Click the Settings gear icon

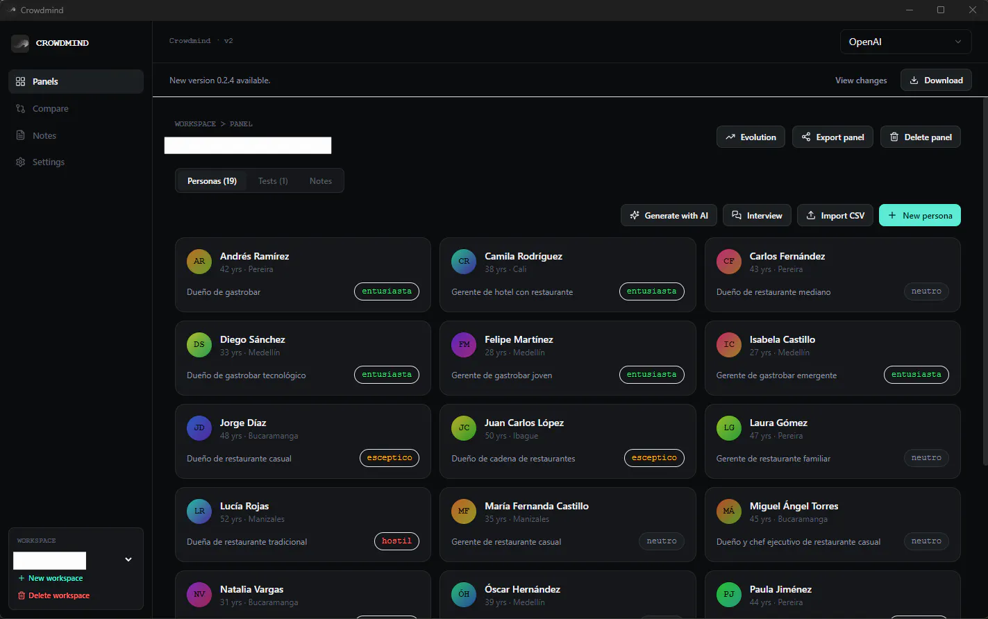[x=20, y=162]
